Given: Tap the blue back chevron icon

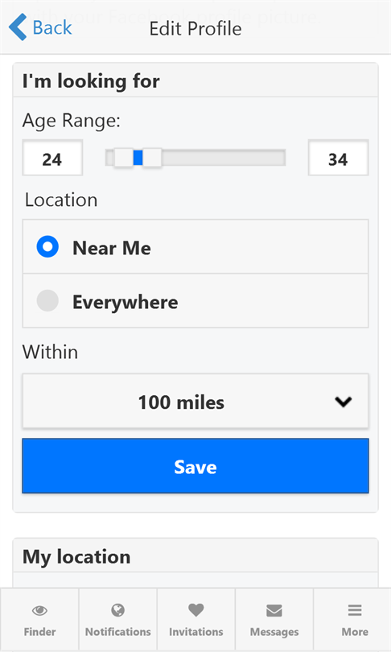Looking at the screenshot, I should pos(18,27).
